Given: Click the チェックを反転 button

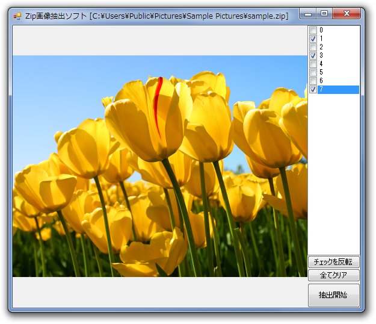Looking at the screenshot, I should pos(333,261).
